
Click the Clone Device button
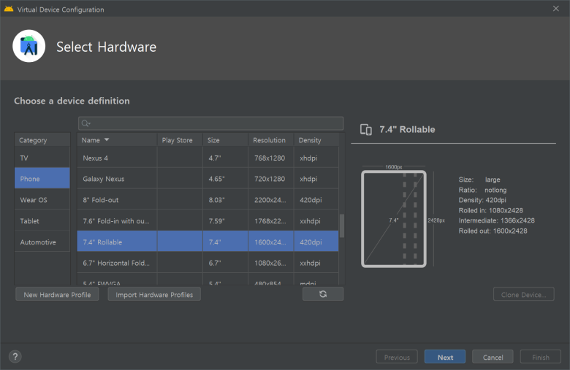coord(523,295)
